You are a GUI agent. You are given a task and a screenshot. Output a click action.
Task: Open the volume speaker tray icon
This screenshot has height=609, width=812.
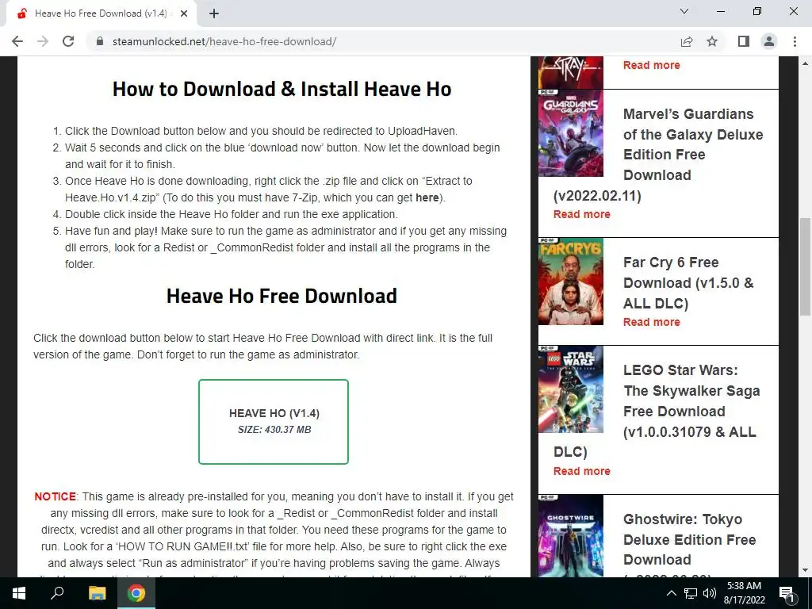[710, 593]
